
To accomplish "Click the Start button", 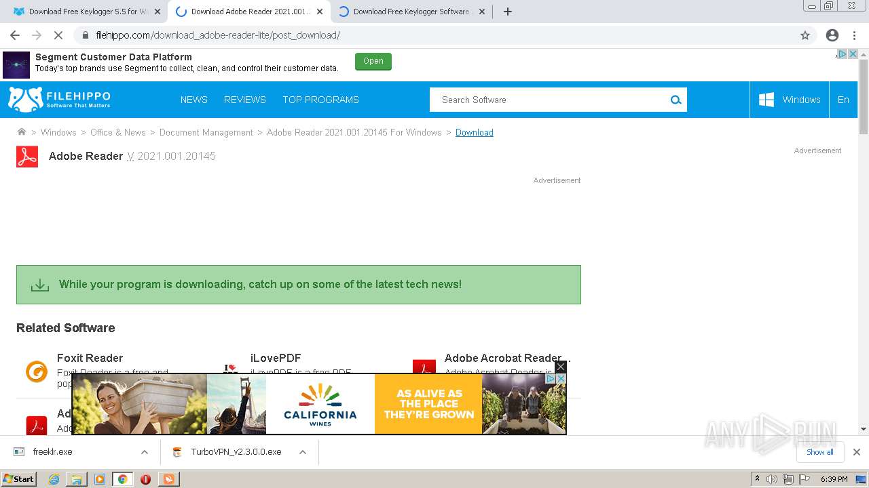I will (19, 479).
